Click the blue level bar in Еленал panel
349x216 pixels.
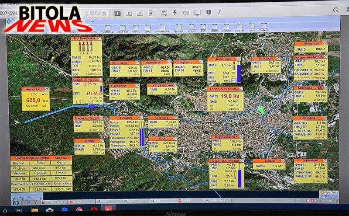pos(141,134)
